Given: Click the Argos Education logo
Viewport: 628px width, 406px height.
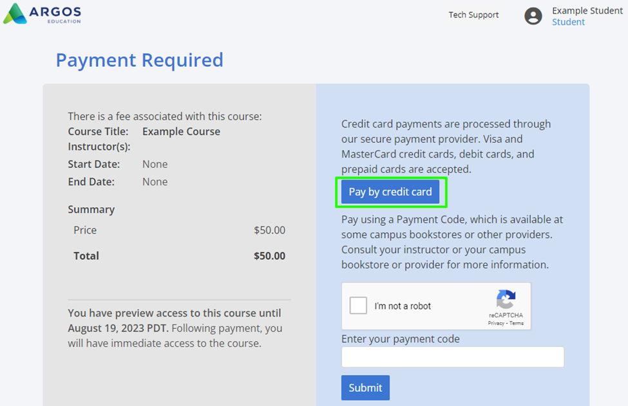Looking at the screenshot, I should (x=42, y=14).
